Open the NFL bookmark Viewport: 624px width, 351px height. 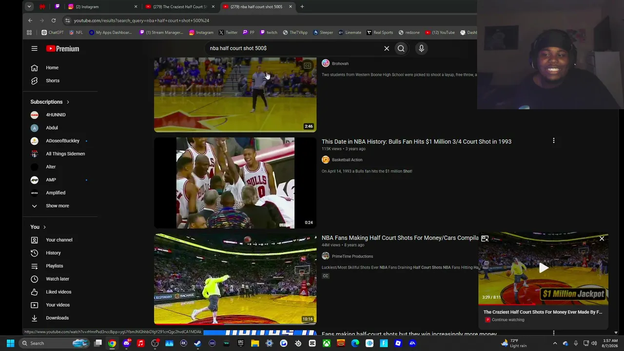point(76,33)
